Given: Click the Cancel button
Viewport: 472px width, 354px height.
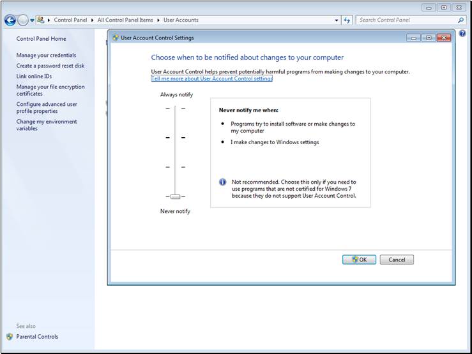Looking at the screenshot, I should point(397,260).
